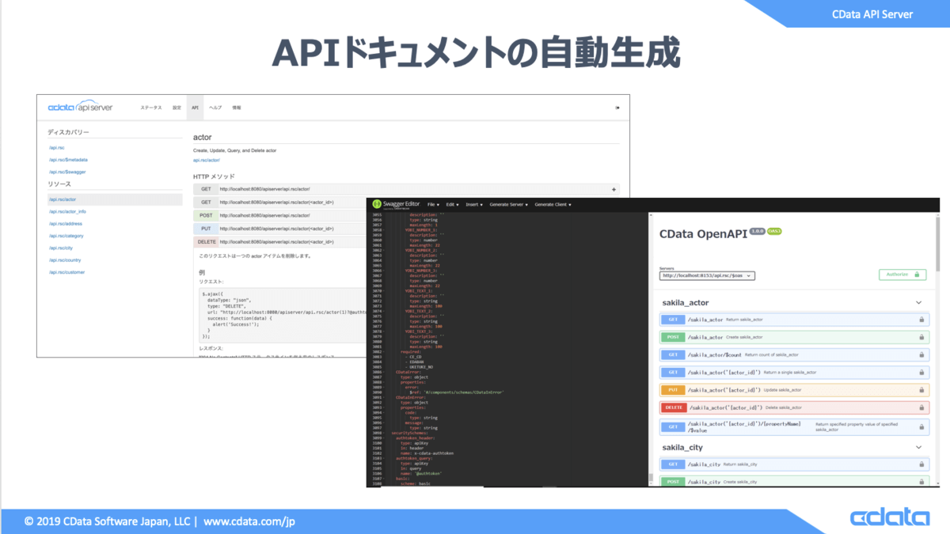Click lock icon on DELETE sakila_actor row
This screenshot has width=950, height=534.
point(921,407)
